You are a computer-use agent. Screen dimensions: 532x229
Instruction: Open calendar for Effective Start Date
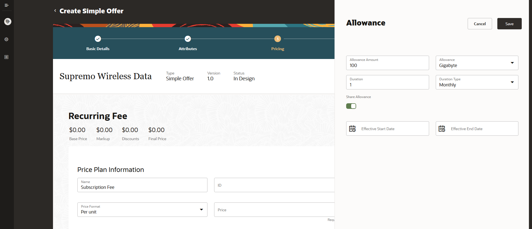point(353,129)
